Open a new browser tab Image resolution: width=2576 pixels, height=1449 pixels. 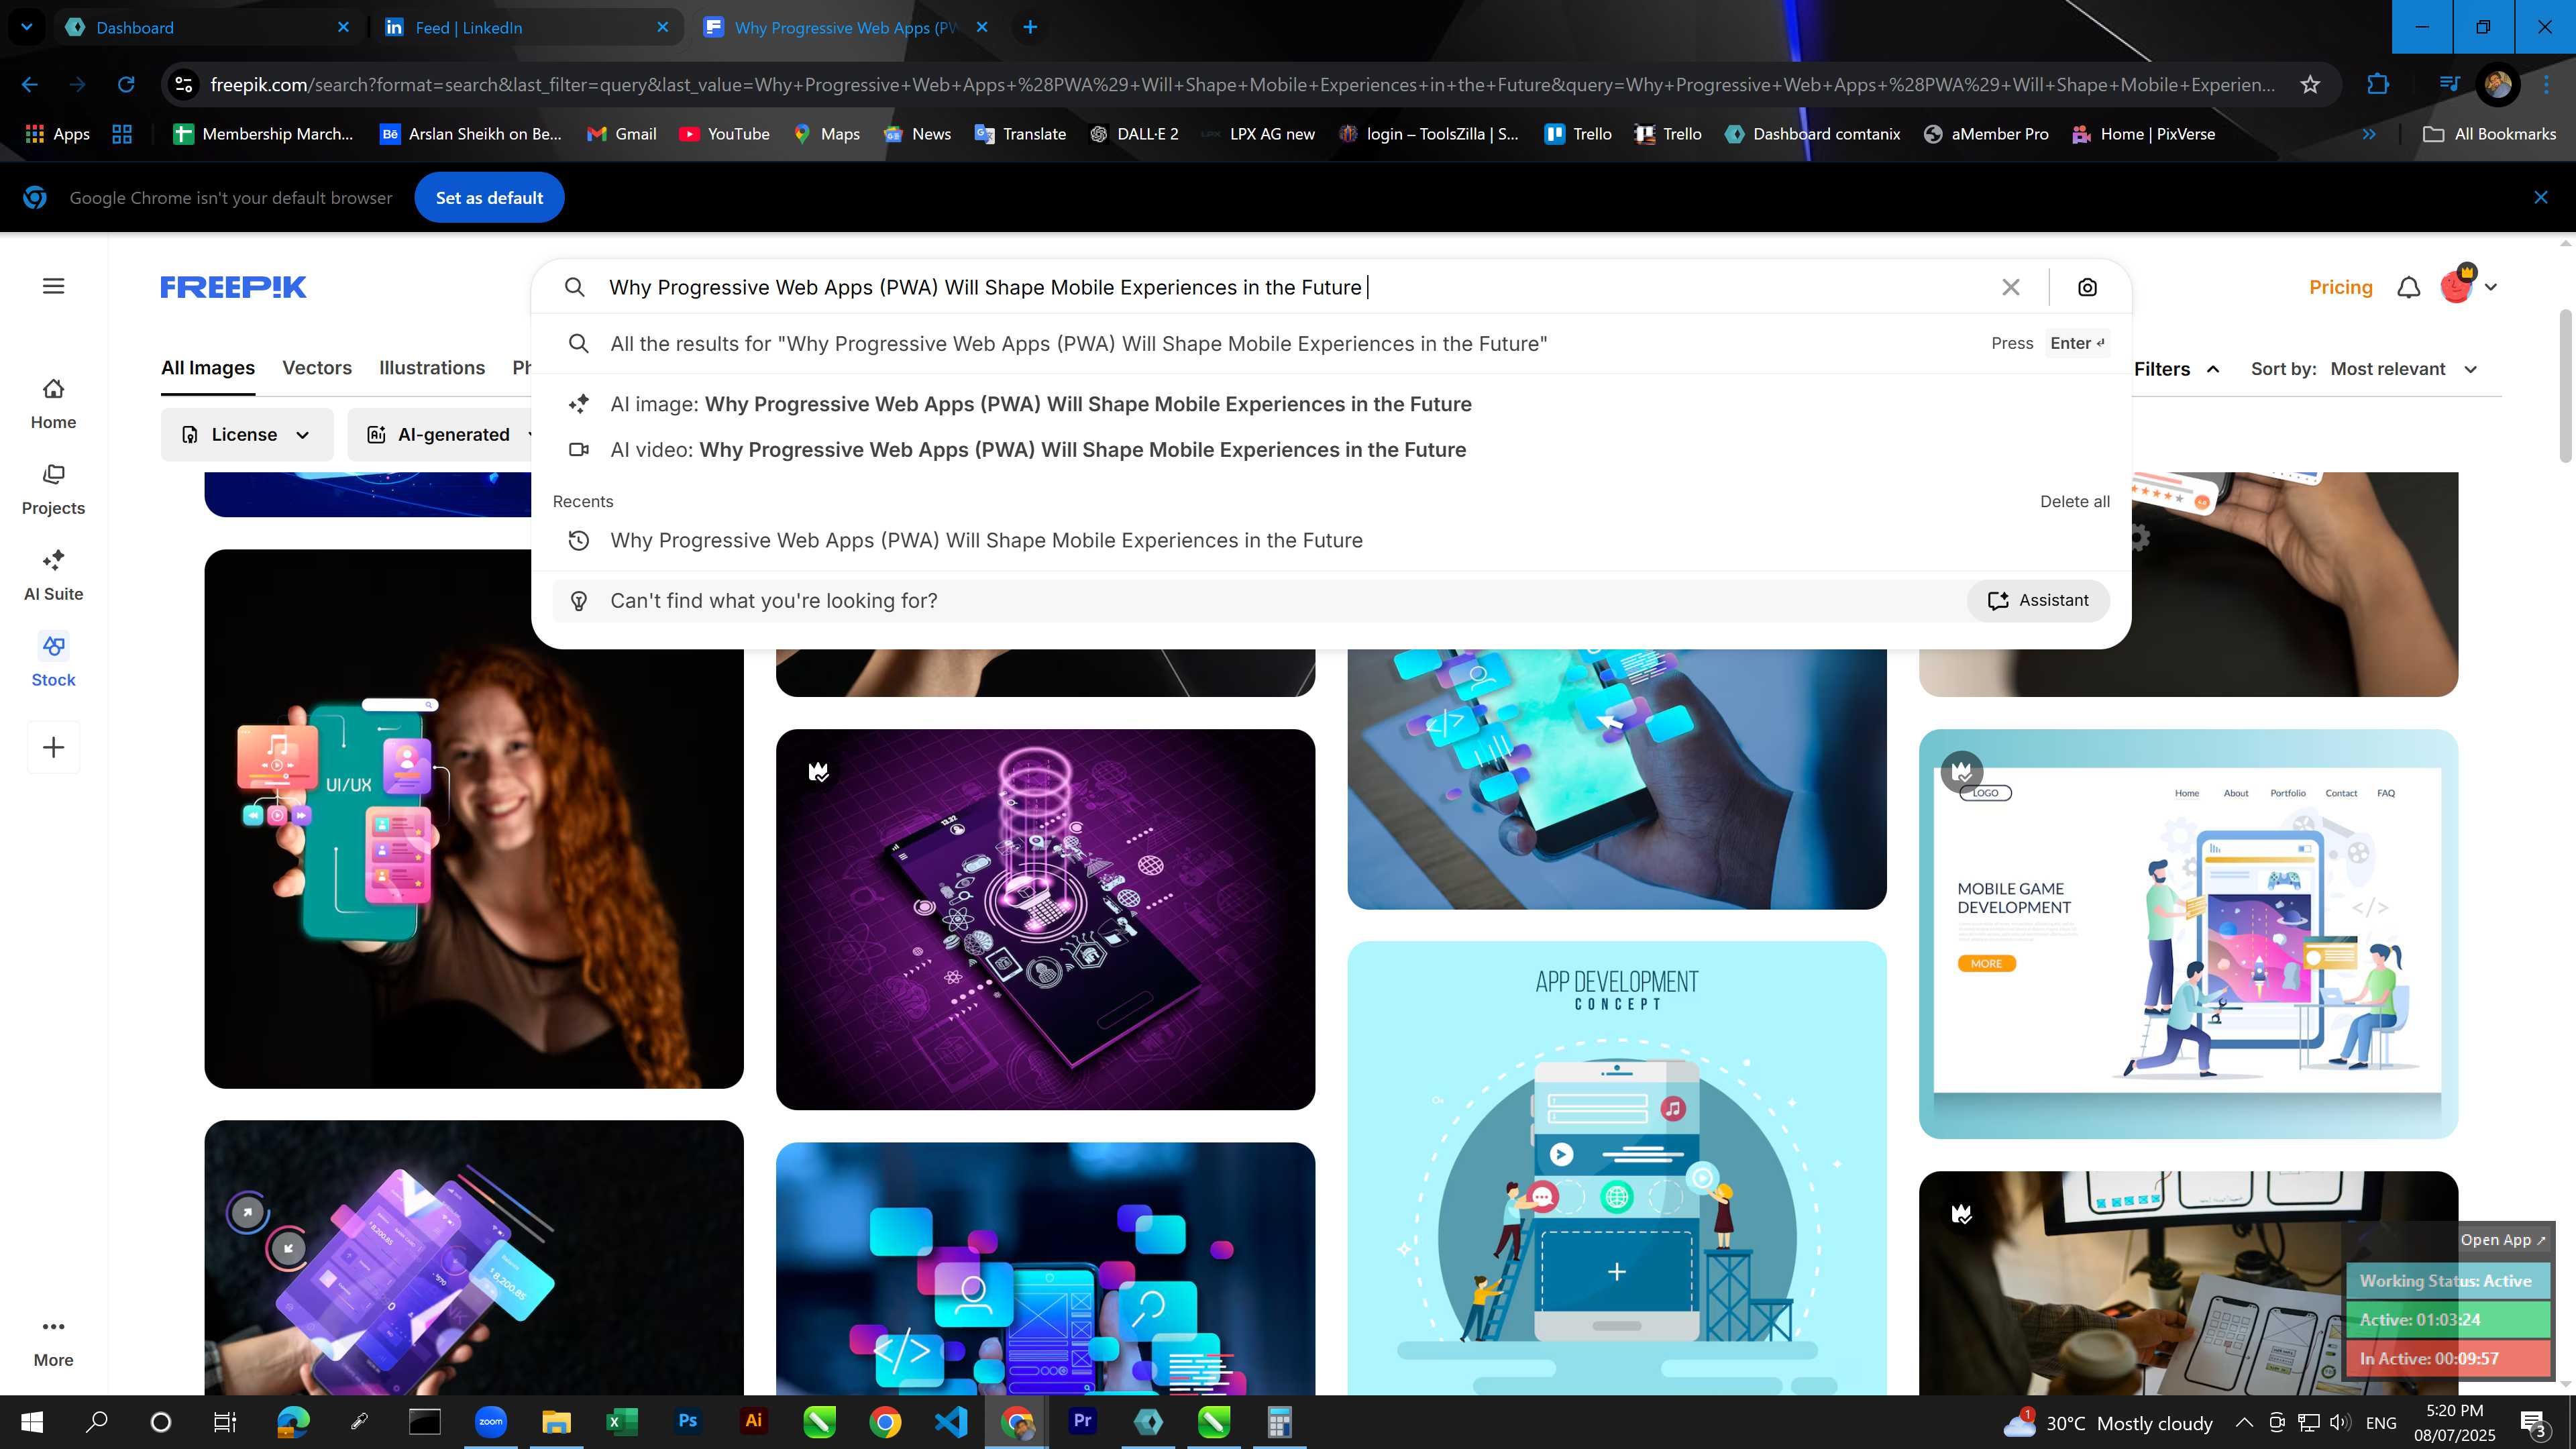pos(1030,27)
